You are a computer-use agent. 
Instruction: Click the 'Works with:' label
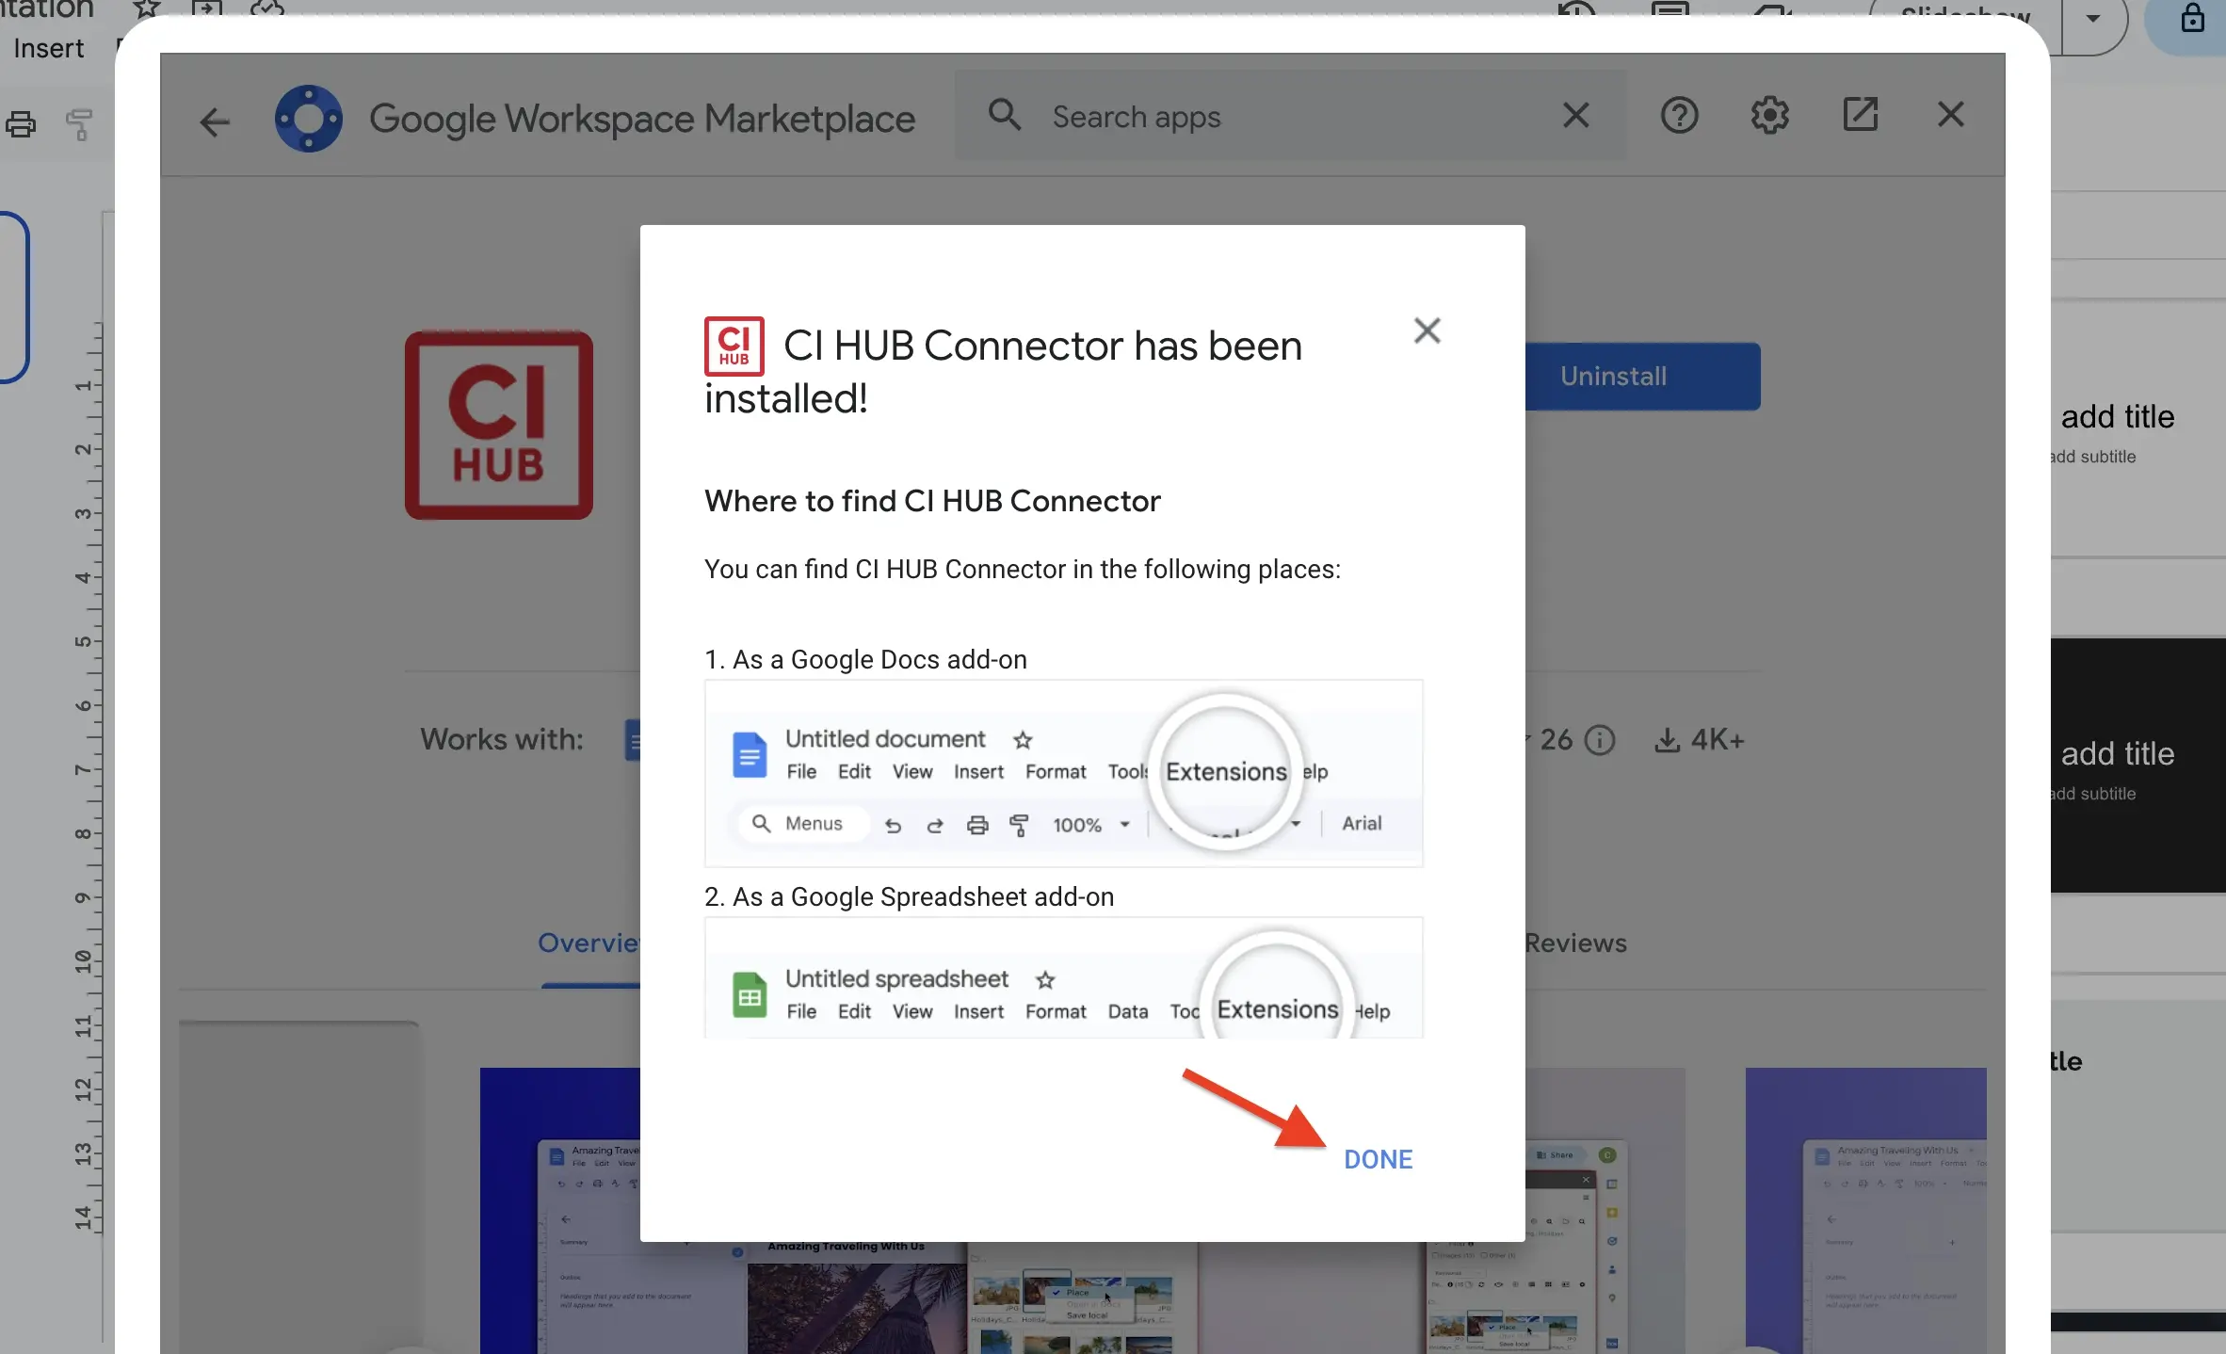[502, 739]
